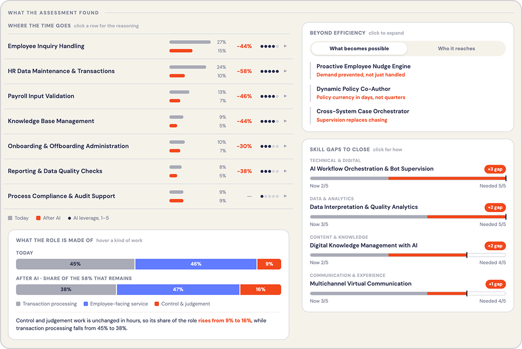Viewport: 522px width, 349px height.
Task: Click AI leverage dots for Knowledge Base Management
Action: tap(269, 121)
